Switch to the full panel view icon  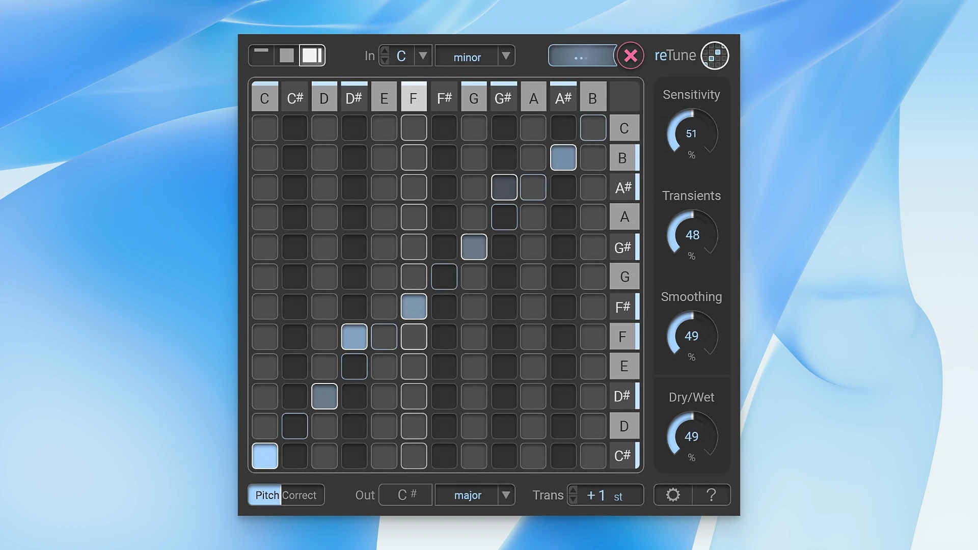click(311, 56)
